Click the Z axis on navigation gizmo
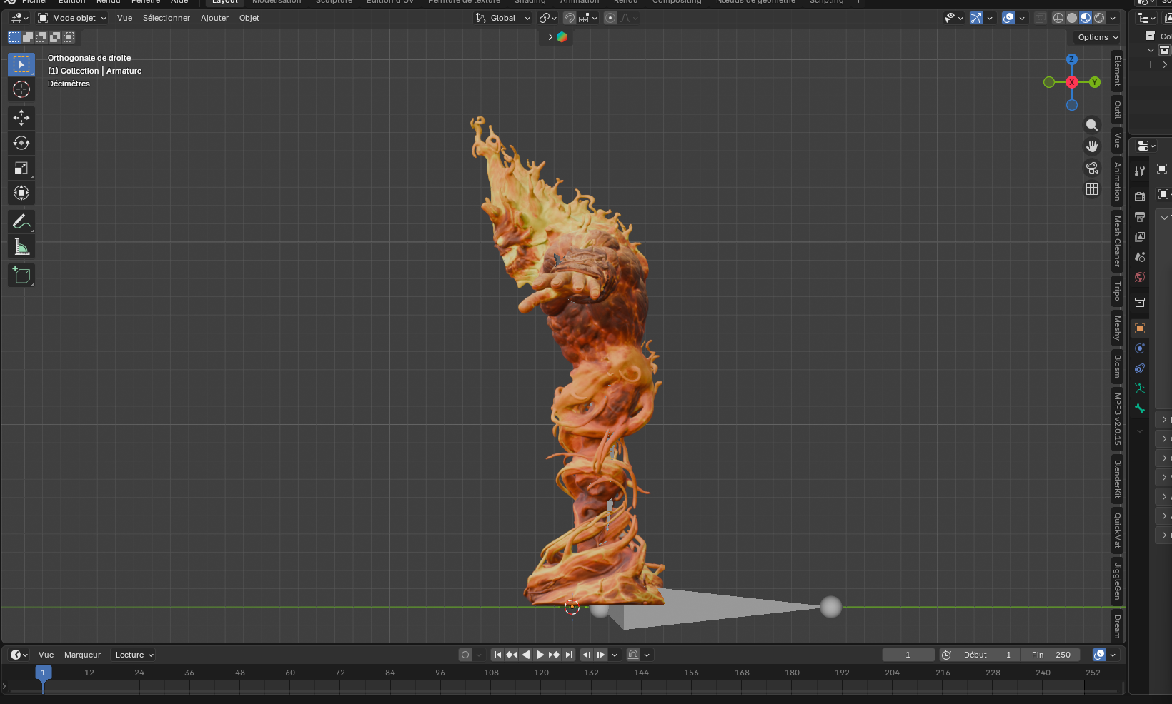This screenshot has width=1172, height=704. tap(1072, 59)
